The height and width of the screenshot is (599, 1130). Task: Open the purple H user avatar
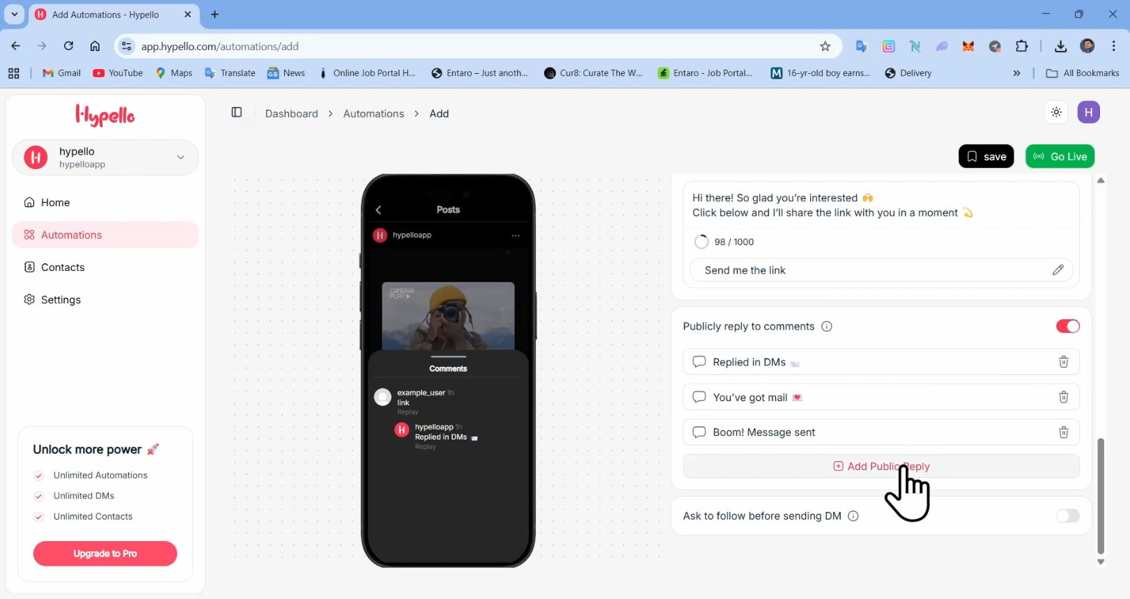click(1088, 112)
